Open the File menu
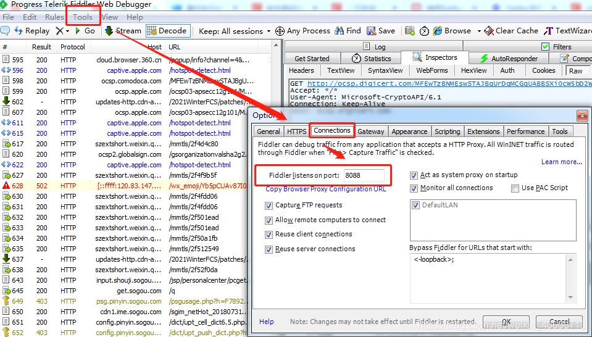Image resolution: width=592 pixels, height=337 pixels. 8,17
